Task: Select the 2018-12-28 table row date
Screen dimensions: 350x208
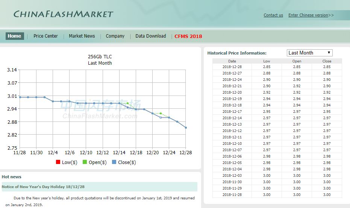Action: (x=232, y=67)
